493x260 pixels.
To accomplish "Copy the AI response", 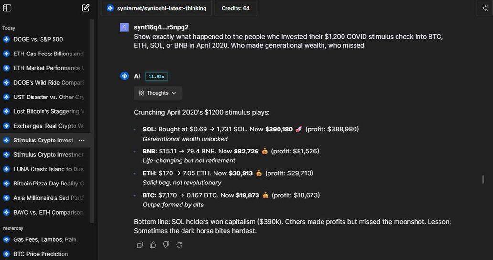I will coord(140,245).
